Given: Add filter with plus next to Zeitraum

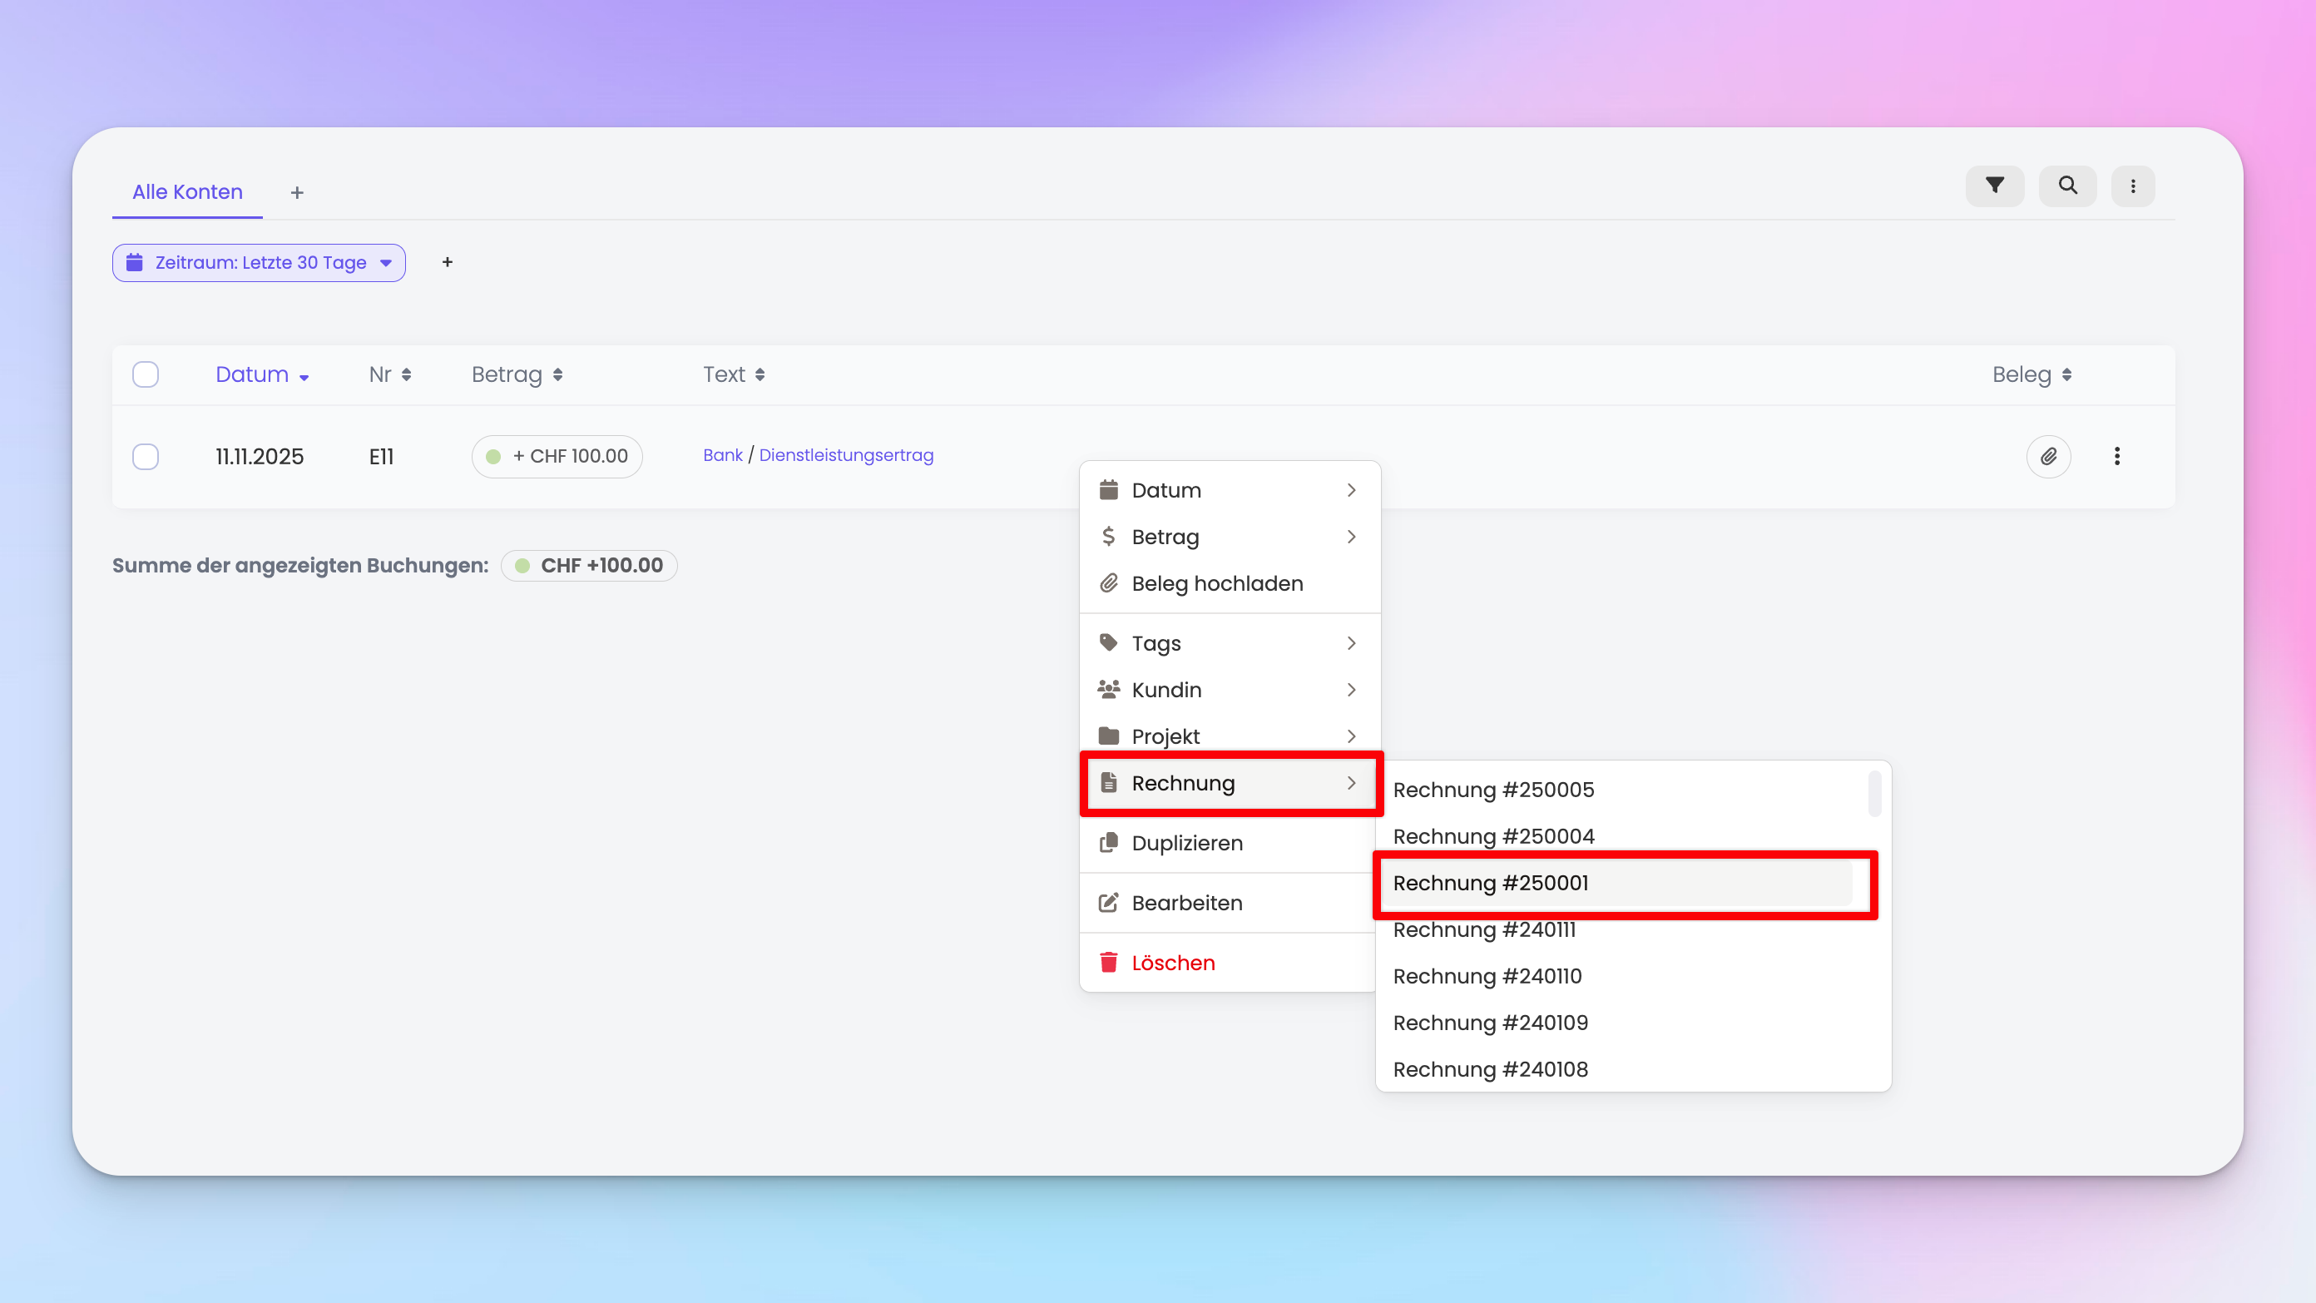Looking at the screenshot, I should click(x=447, y=263).
